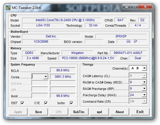Click the Chipset value 1C5C8086

(x=41, y=41)
